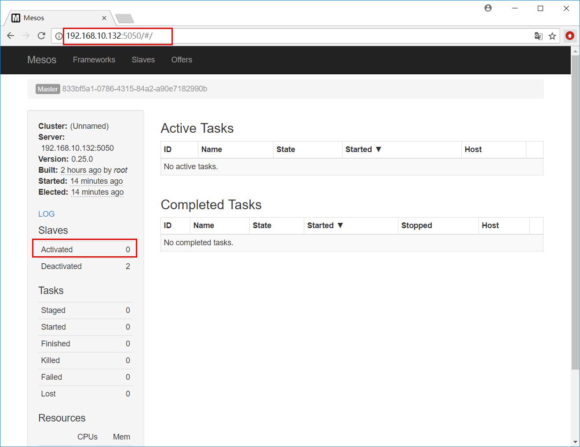
Task: Click the scrollbar up arrow
Action: 575,51
